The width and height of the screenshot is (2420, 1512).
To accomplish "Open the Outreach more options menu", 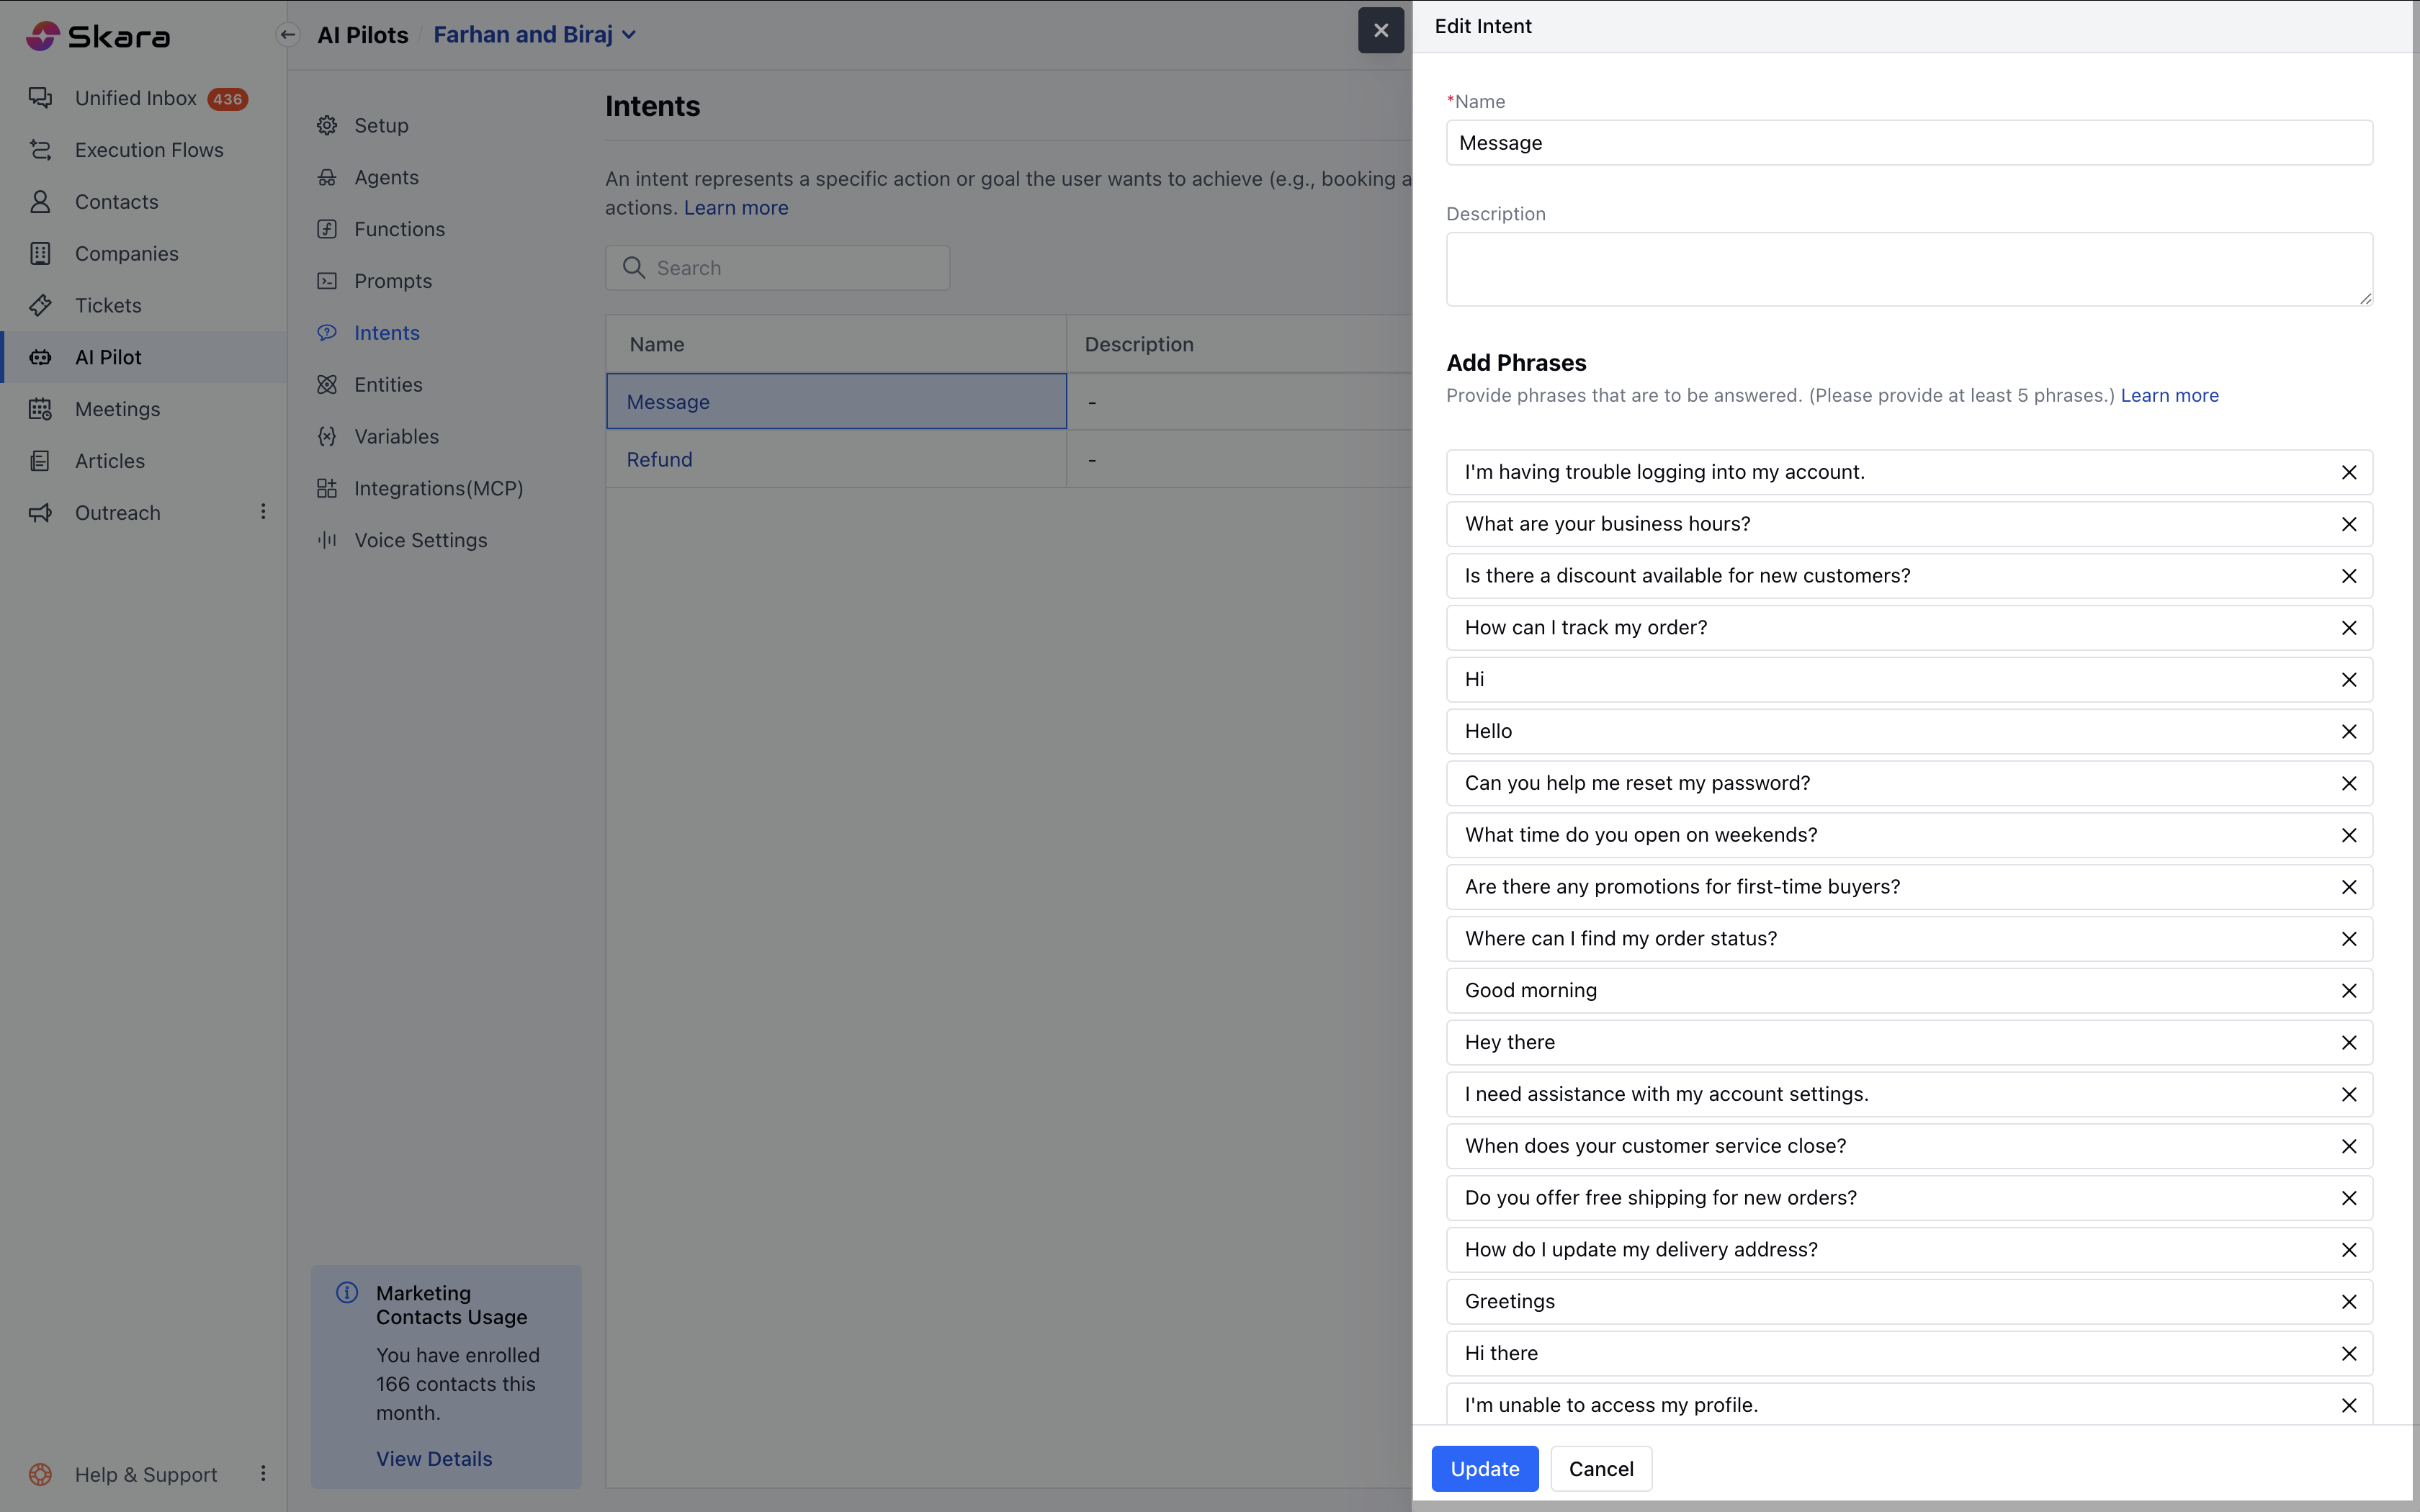I will (263, 512).
